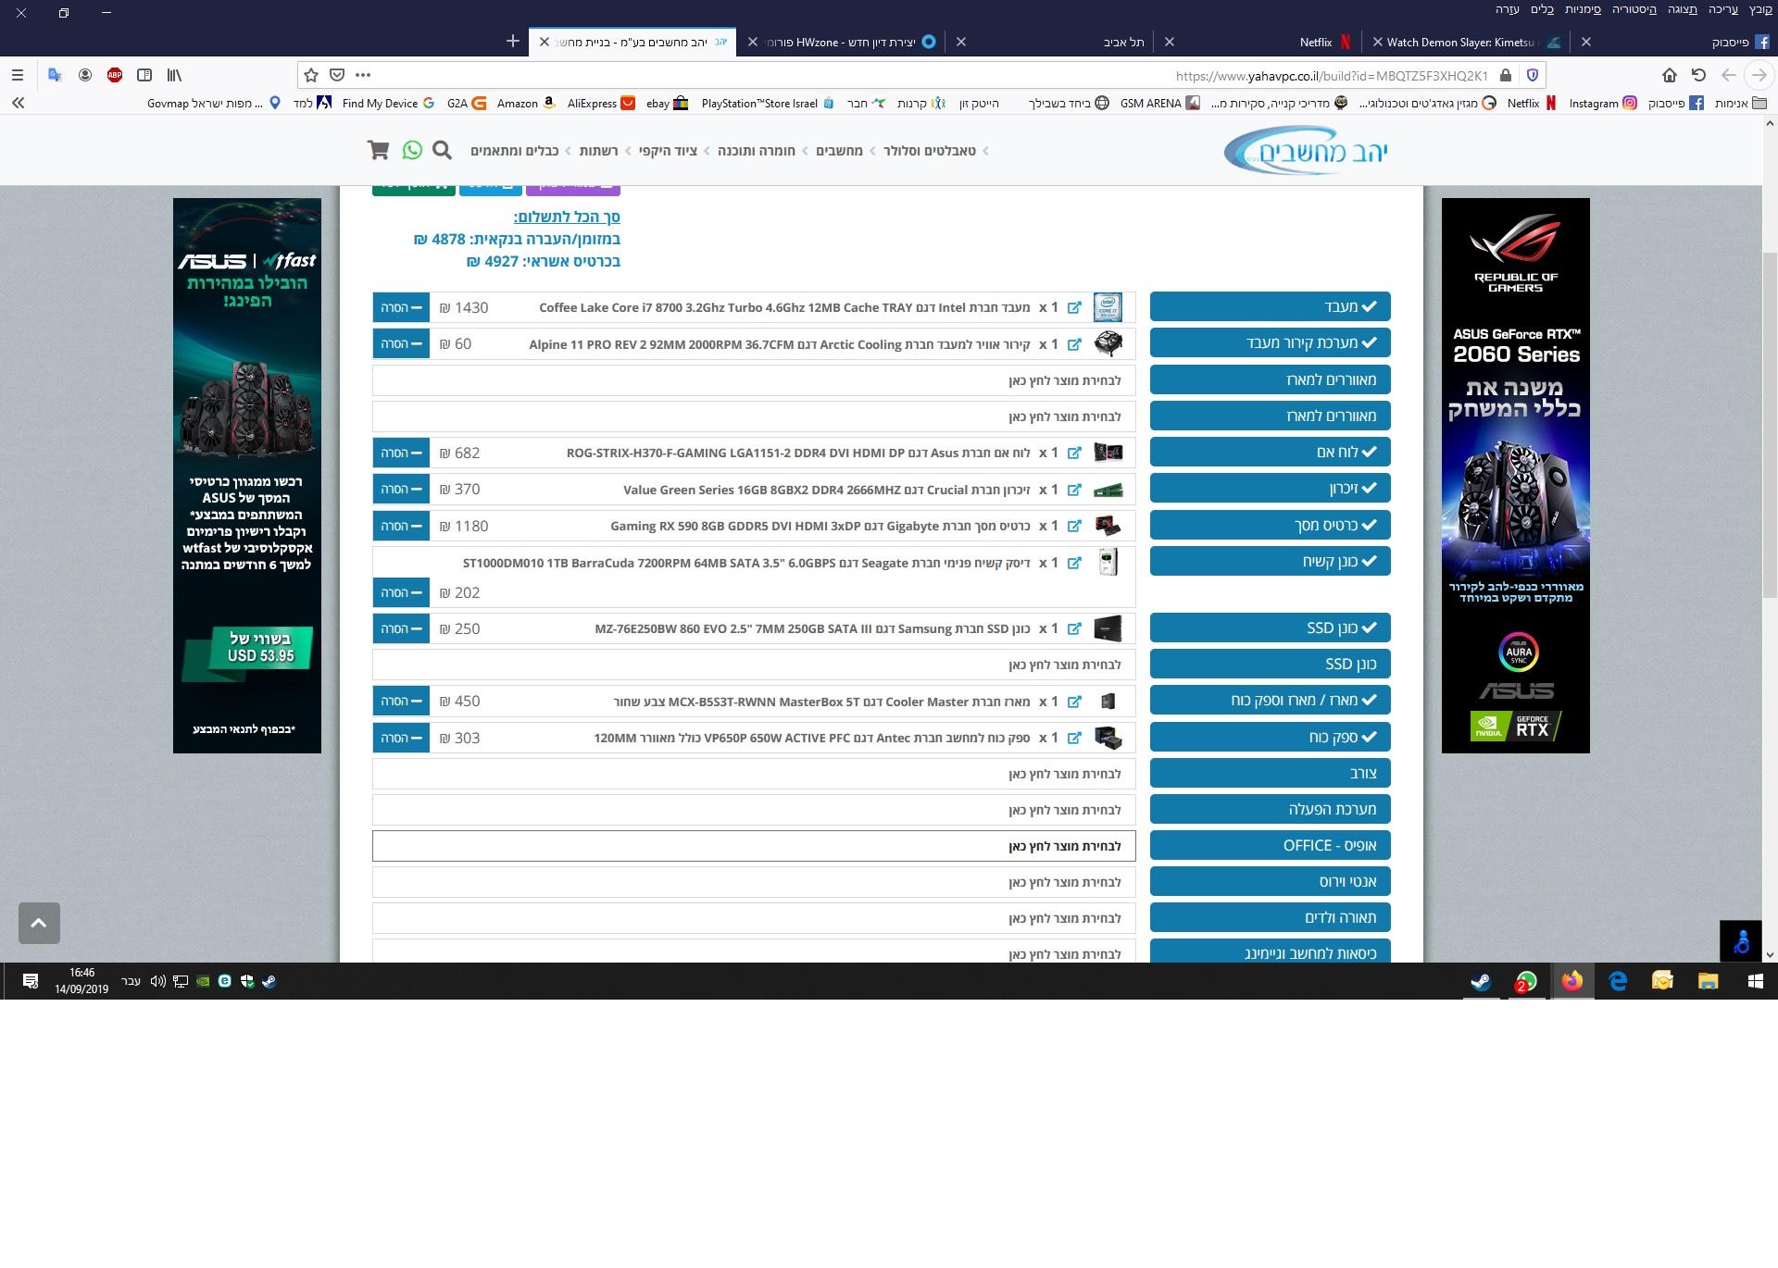Open the מעבד (processor) category

[x=1270, y=306]
